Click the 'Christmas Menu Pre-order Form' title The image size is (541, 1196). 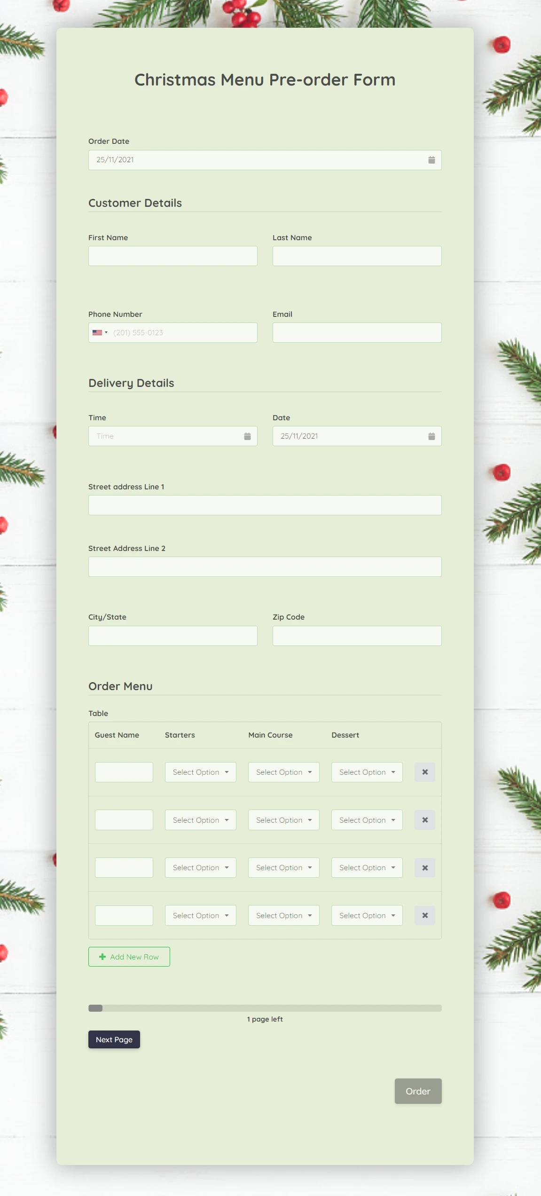(265, 80)
